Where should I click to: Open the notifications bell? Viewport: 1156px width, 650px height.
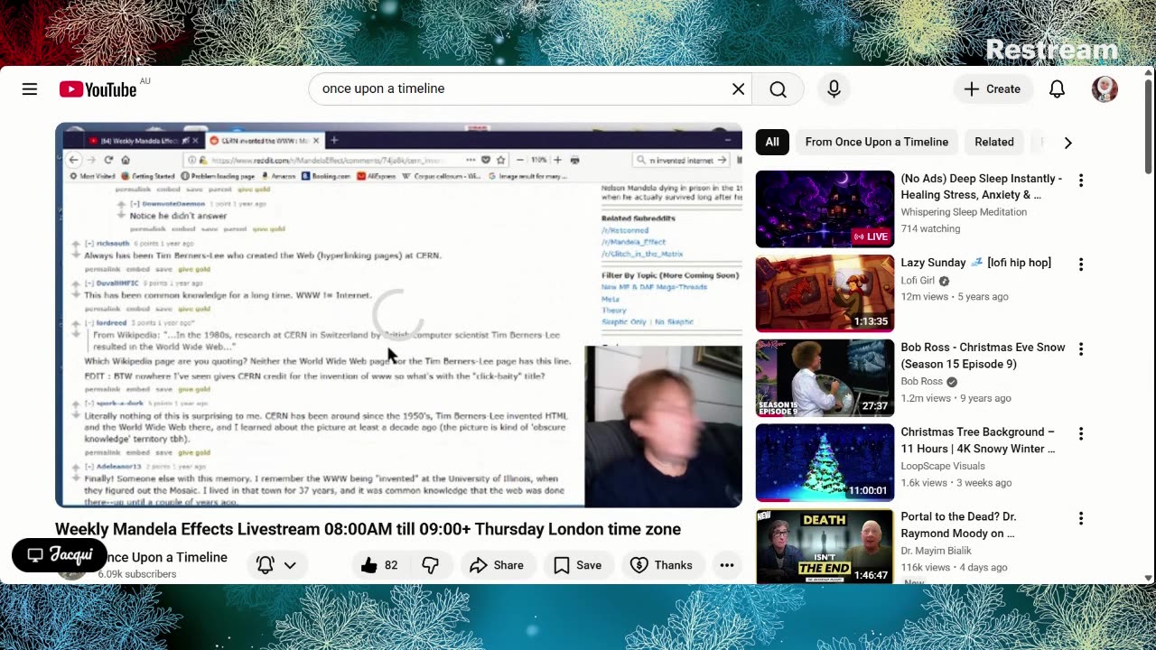coord(1057,88)
